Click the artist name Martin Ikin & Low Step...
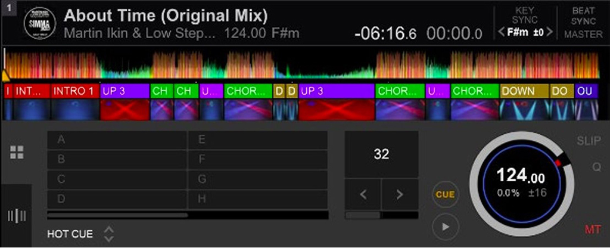Viewport: 610px width, 248px height. [139, 33]
